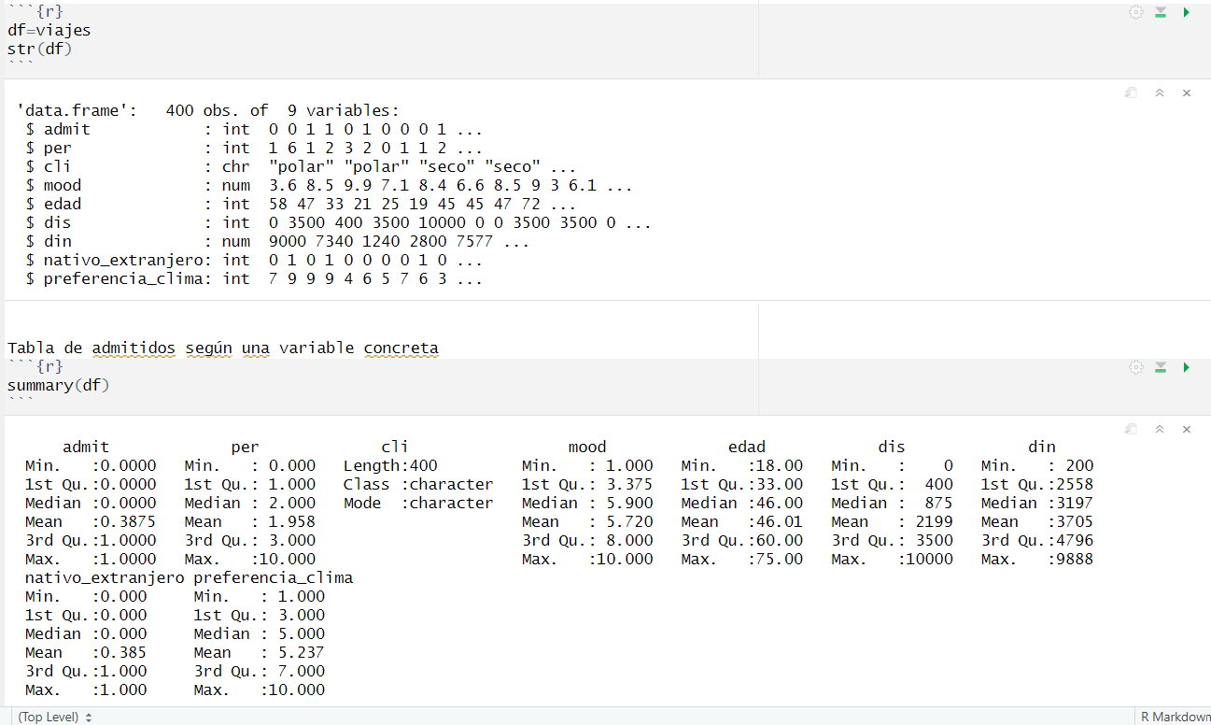The image size is (1211, 725).
Task: Select the '$ admit' row in str output
Action: [x=254, y=129]
